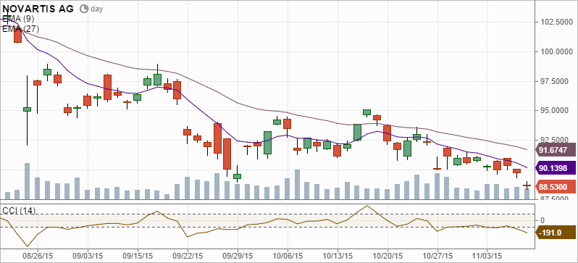
Task: Click the red 88.5300 last price tag
Action: (x=555, y=187)
